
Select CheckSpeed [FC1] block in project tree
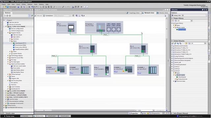coord(20,43)
